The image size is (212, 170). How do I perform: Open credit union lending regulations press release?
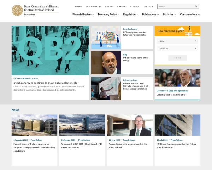point(34,147)
